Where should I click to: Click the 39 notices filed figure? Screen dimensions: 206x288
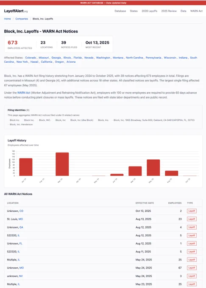point(64,43)
